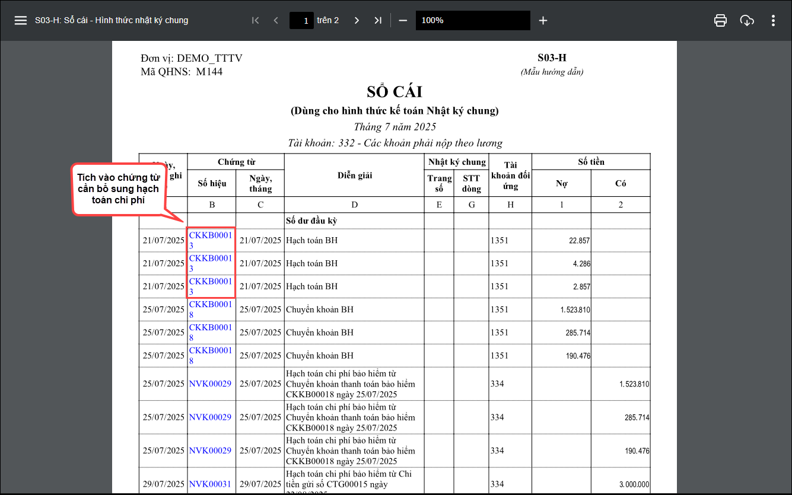Open the sidebar hamburger menu
The image size is (792, 495).
(x=21, y=20)
